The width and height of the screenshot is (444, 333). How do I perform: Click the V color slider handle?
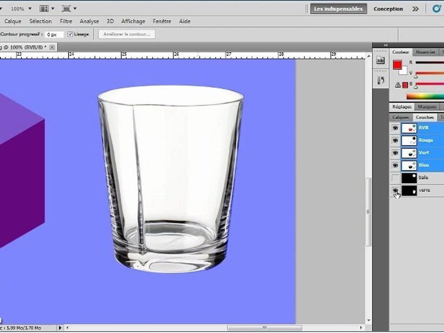(x=416, y=76)
